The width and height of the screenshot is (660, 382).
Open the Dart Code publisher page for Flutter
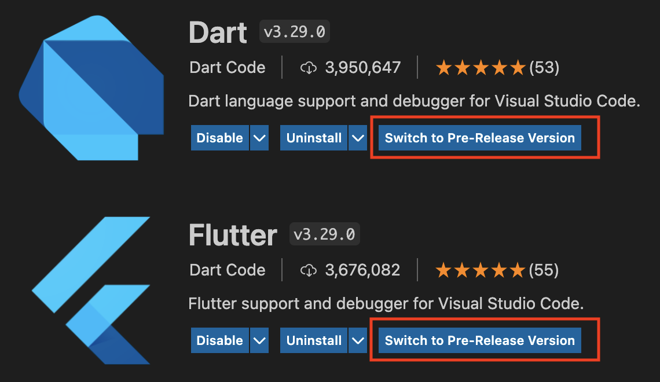pos(227,270)
